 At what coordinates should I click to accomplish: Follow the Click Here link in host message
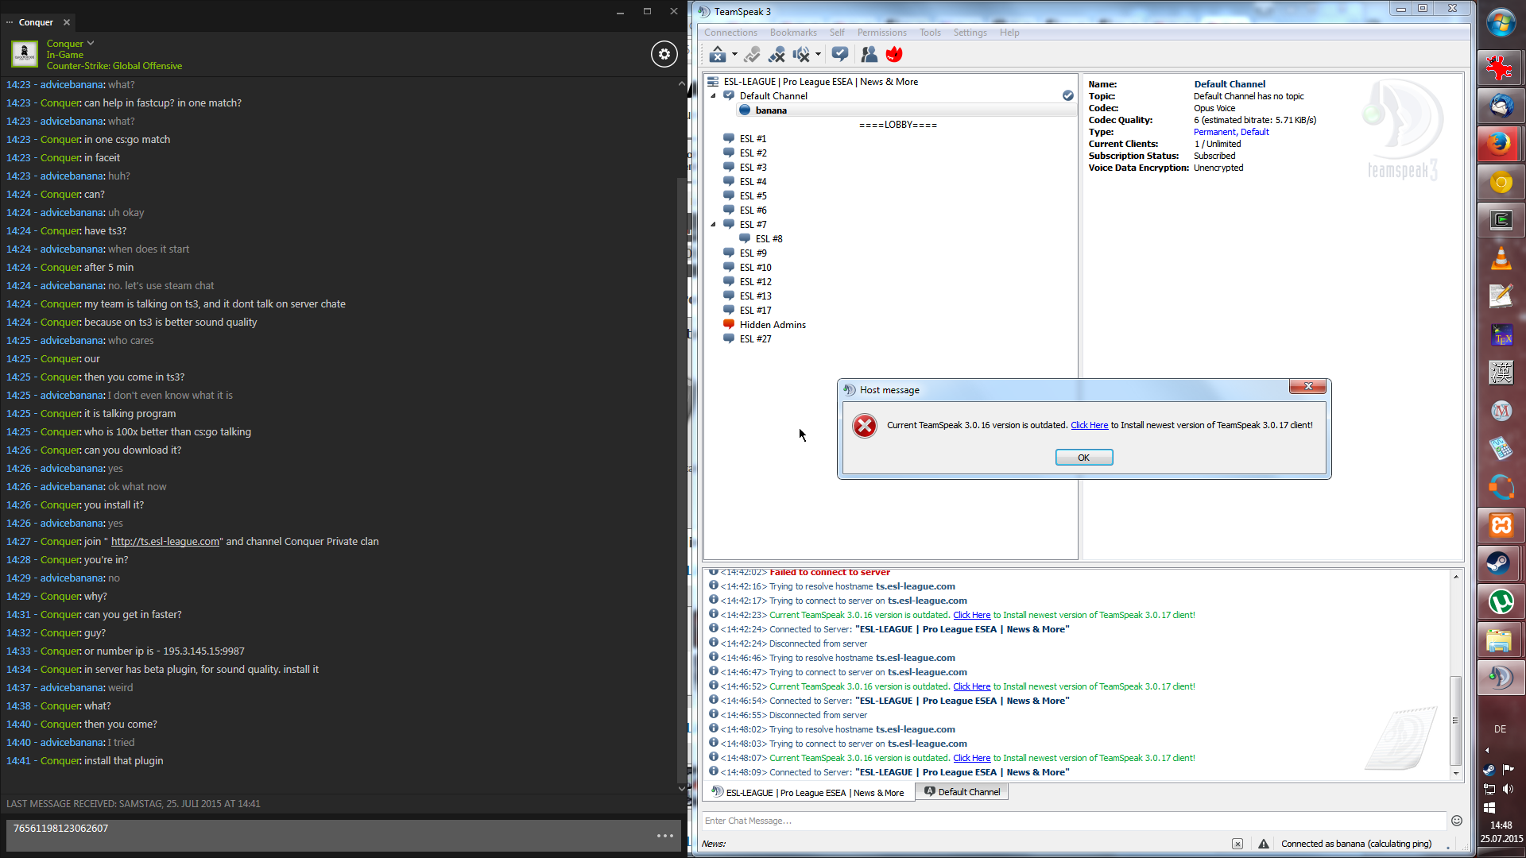coord(1089,425)
